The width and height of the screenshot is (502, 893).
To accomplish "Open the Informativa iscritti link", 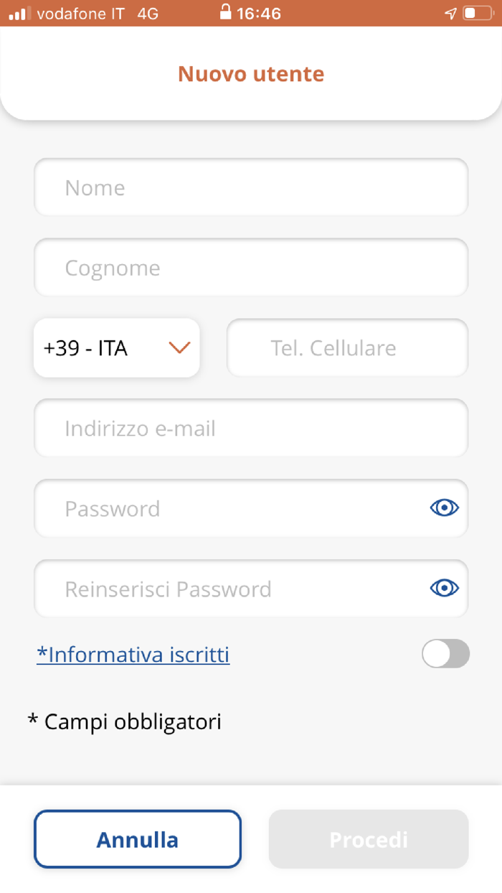I will (133, 655).
